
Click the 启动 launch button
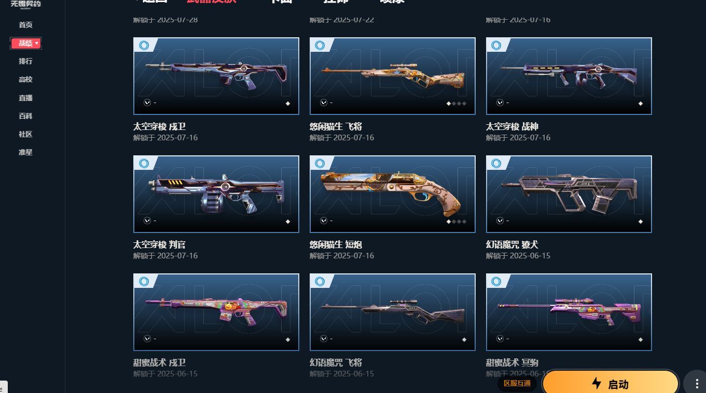pyautogui.click(x=611, y=384)
